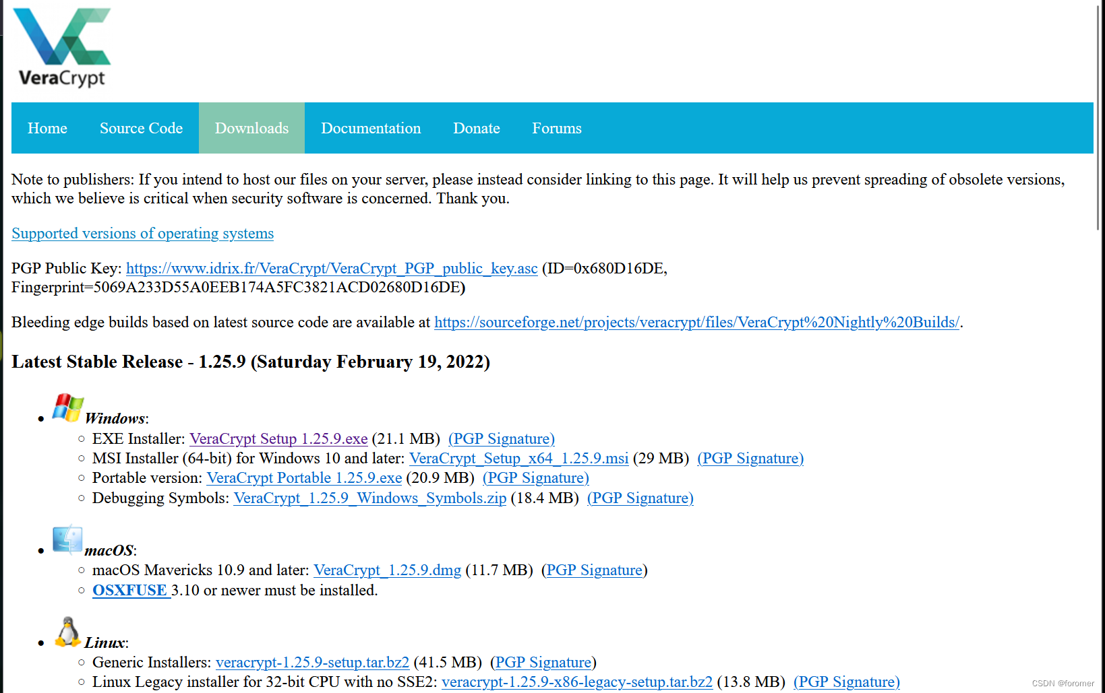Click the VeraCrypt logo
Screen dimensions: 1105x693
click(62, 48)
